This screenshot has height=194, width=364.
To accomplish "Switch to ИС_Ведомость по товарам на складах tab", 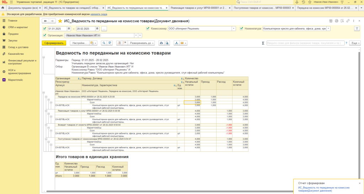I will [72, 8].
